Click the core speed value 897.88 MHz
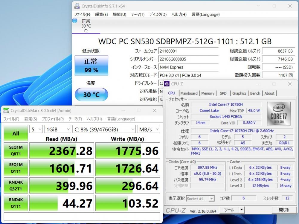The width and height of the screenshot is (299, 224). 208,167
